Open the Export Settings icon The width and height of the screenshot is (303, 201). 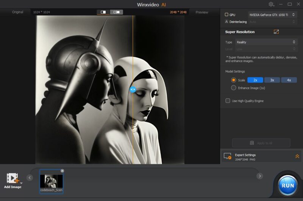pos(228,156)
